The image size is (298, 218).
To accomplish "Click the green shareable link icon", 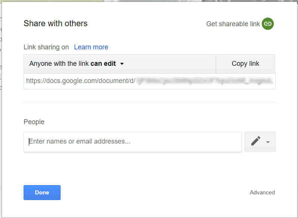I will [x=268, y=24].
